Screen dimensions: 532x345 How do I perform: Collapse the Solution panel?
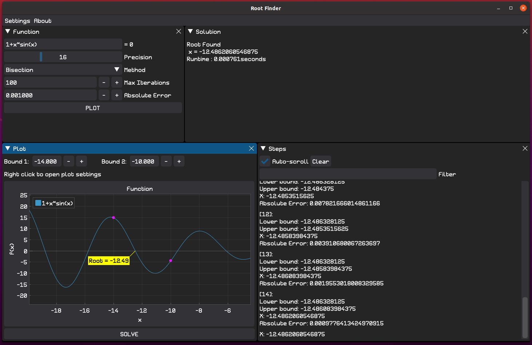click(190, 32)
